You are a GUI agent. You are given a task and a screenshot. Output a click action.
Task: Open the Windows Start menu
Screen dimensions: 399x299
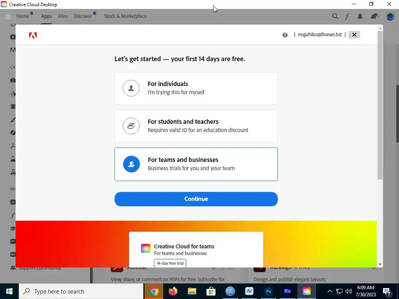[x=9, y=291]
